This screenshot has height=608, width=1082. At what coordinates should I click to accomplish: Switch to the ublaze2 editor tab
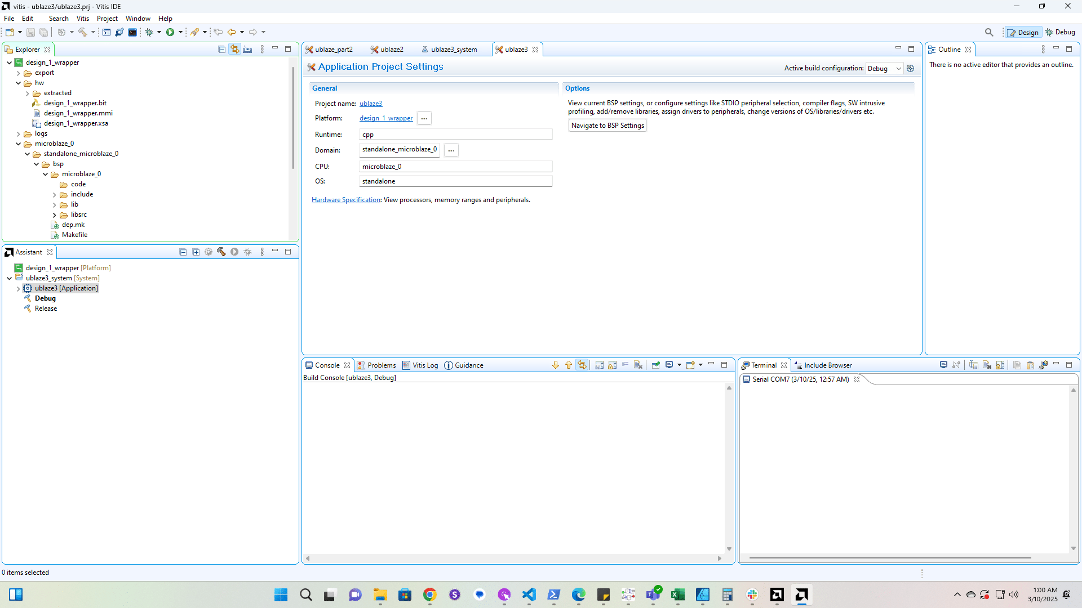click(x=391, y=50)
